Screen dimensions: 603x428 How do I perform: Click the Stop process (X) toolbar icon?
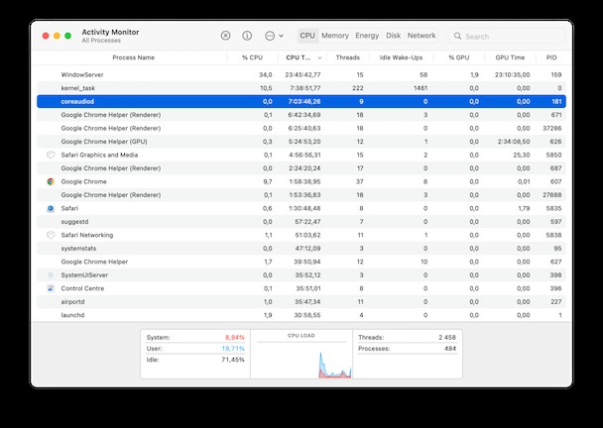[x=225, y=36]
